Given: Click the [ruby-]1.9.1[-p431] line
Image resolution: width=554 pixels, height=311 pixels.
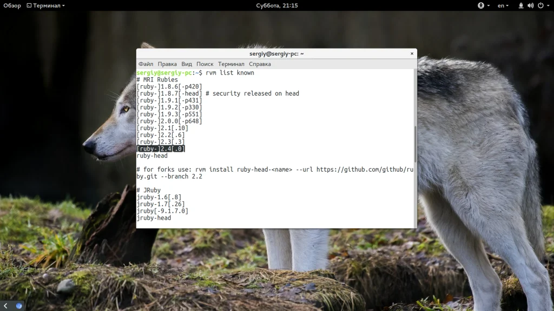Looking at the screenshot, I should (169, 100).
